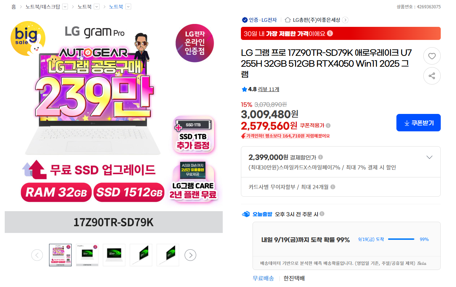Go to next thumbnail with right arrow

pyautogui.click(x=190, y=255)
